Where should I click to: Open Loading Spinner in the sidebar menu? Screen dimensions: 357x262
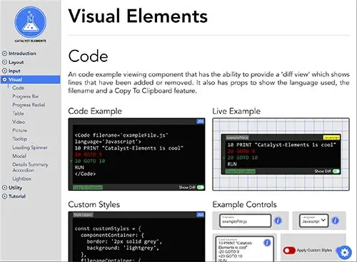pos(30,147)
